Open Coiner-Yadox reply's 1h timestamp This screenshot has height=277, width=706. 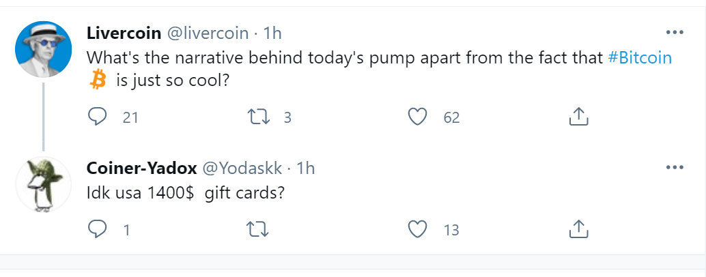(x=305, y=168)
